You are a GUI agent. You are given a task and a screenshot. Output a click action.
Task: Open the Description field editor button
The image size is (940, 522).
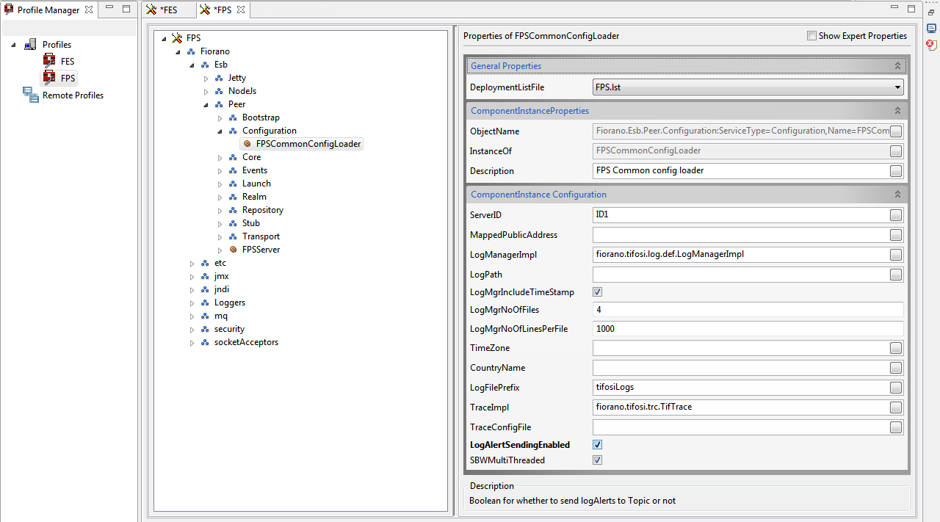(896, 171)
